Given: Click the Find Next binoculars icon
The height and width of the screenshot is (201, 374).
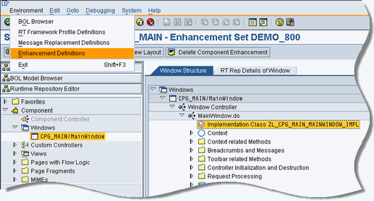Looking at the screenshot, I should coord(188,22).
